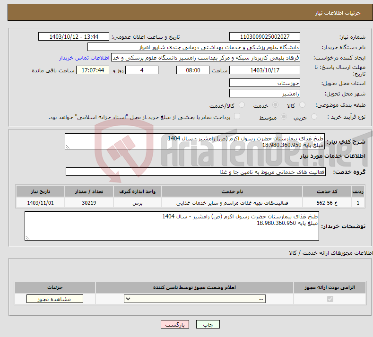Click the row number cell 1
The height and width of the screenshot is (337, 373).
click(358, 203)
